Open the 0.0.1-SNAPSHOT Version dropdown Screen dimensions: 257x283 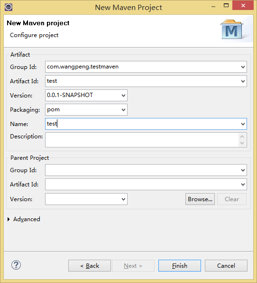123,95
